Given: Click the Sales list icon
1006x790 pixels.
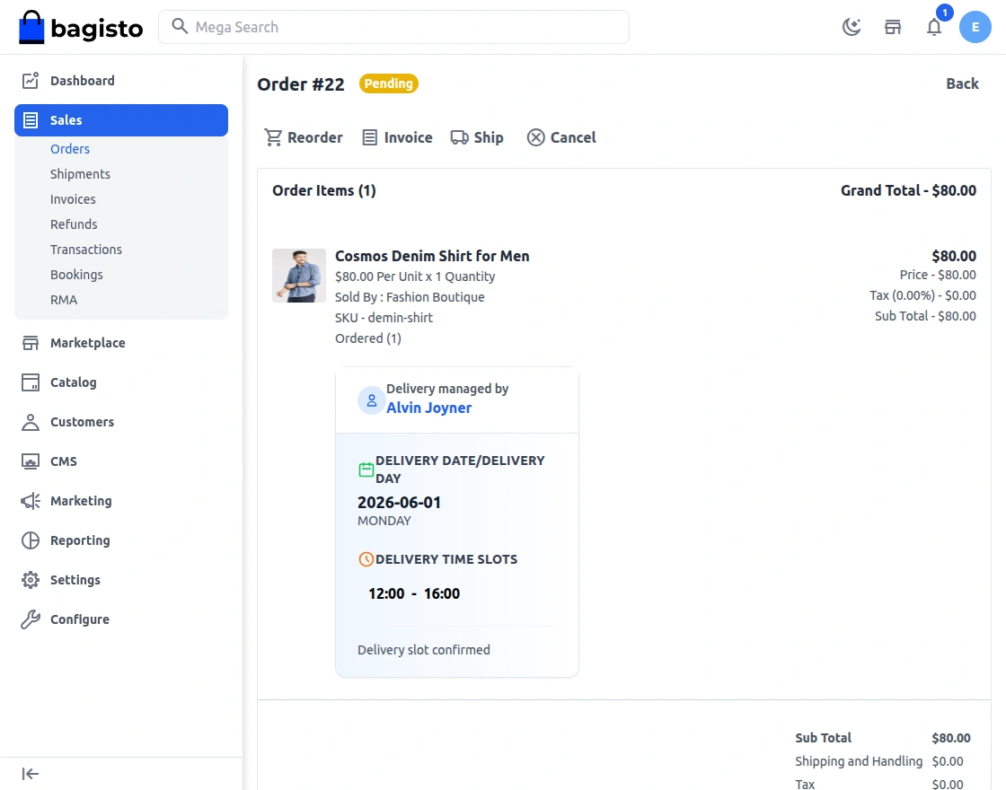Looking at the screenshot, I should click(x=31, y=120).
